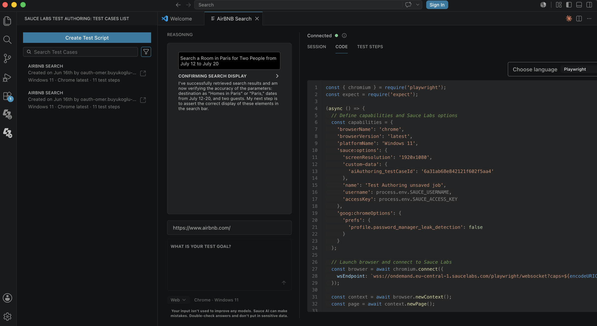The image size is (597, 326).
Task: Open editor More Actions menu
Action: click(589, 19)
